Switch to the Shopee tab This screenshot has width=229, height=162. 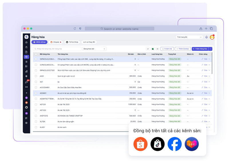[56, 42]
